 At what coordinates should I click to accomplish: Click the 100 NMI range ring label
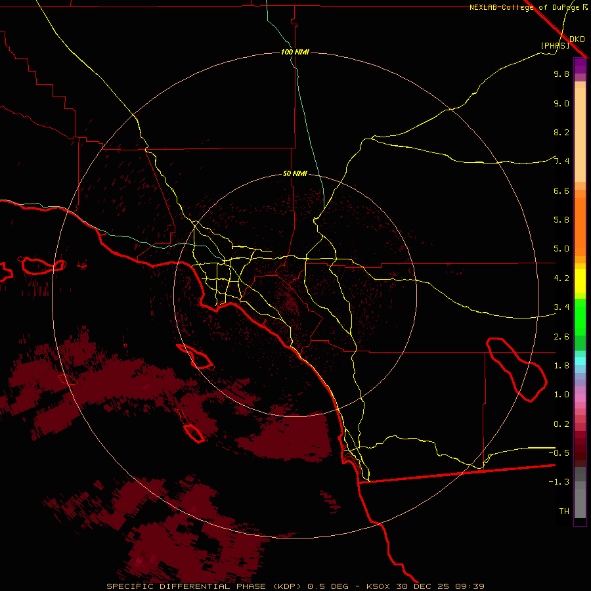(295, 52)
